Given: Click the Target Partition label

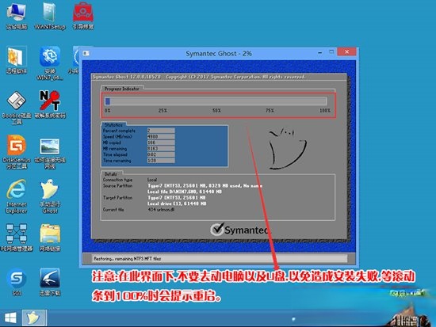Looking at the screenshot, I should [117, 197].
